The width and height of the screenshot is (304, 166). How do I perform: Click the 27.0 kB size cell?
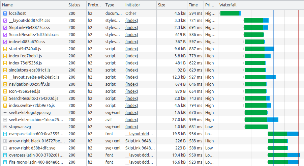click(172, 119)
